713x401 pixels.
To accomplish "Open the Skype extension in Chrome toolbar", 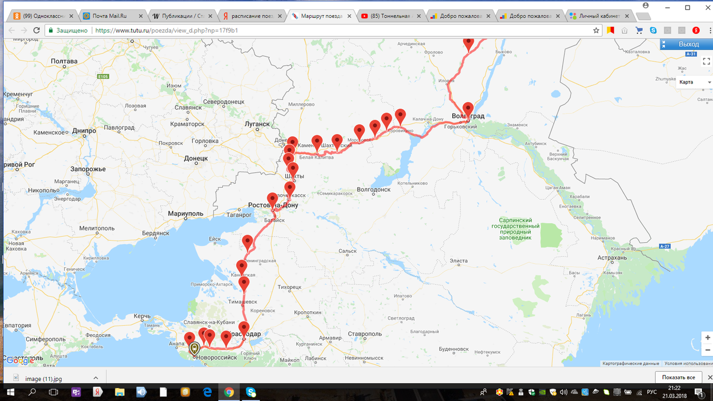I will (x=653, y=30).
